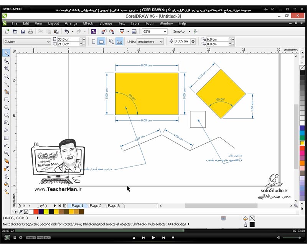Select the Connector tool
The height and width of the screenshot is (249, 307).
point(6,153)
